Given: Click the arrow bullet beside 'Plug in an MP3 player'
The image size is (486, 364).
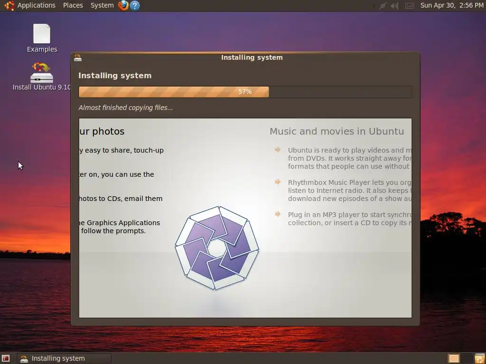Looking at the screenshot, I should tap(278, 214).
